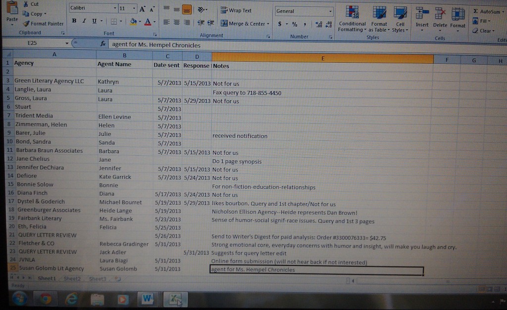Click the Wrap Text button
Image resolution: width=507 pixels, height=310 pixels.
click(x=236, y=10)
